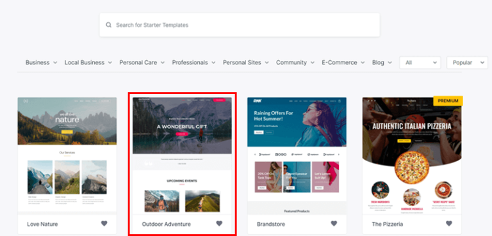
Task: Click The Pizzeria template title
Action: [387, 224]
